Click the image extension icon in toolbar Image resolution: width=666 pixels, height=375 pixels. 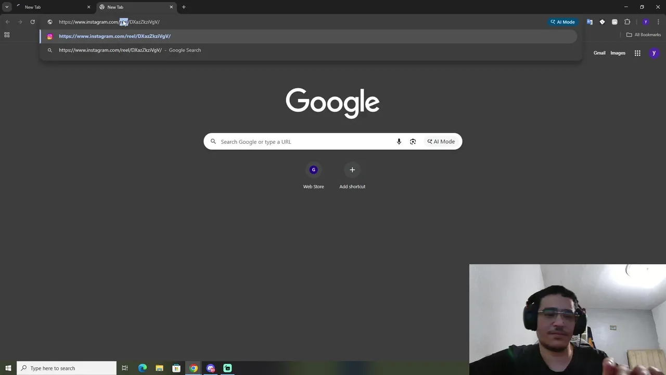tap(614, 22)
